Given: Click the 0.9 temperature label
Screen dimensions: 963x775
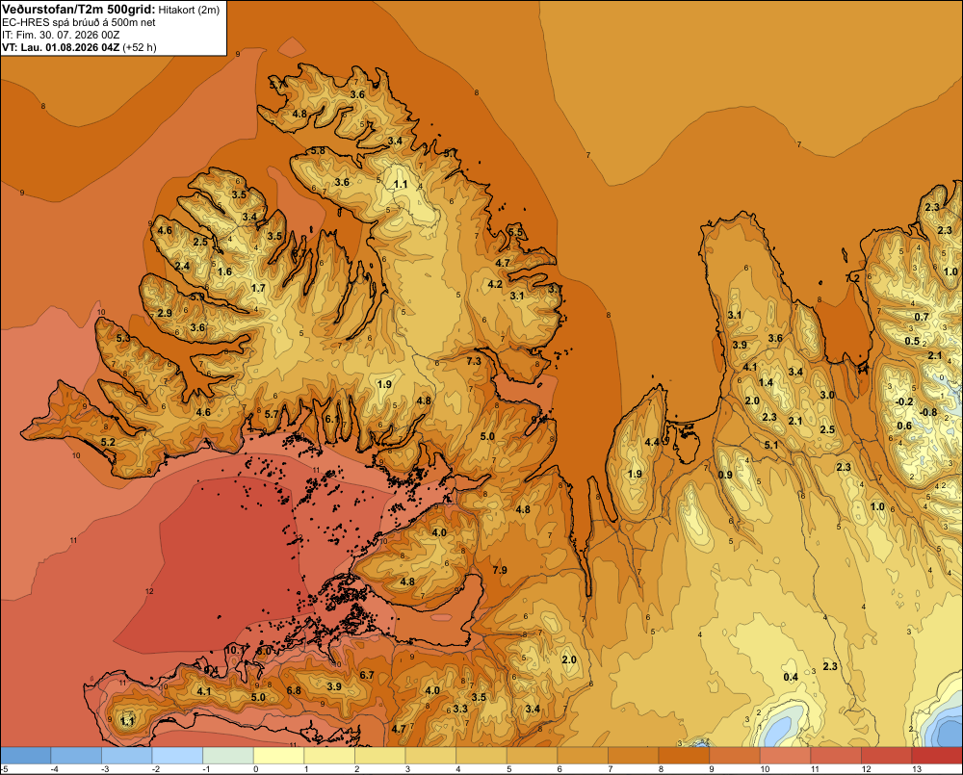Looking at the screenshot, I should tap(725, 475).
